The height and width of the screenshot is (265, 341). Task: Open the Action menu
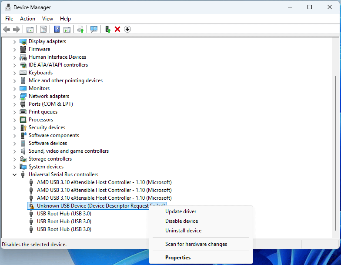click(27, 19)
